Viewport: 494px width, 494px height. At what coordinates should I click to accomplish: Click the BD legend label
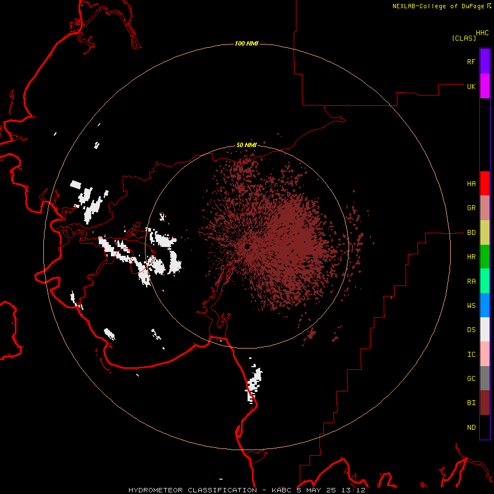point(471,233)
